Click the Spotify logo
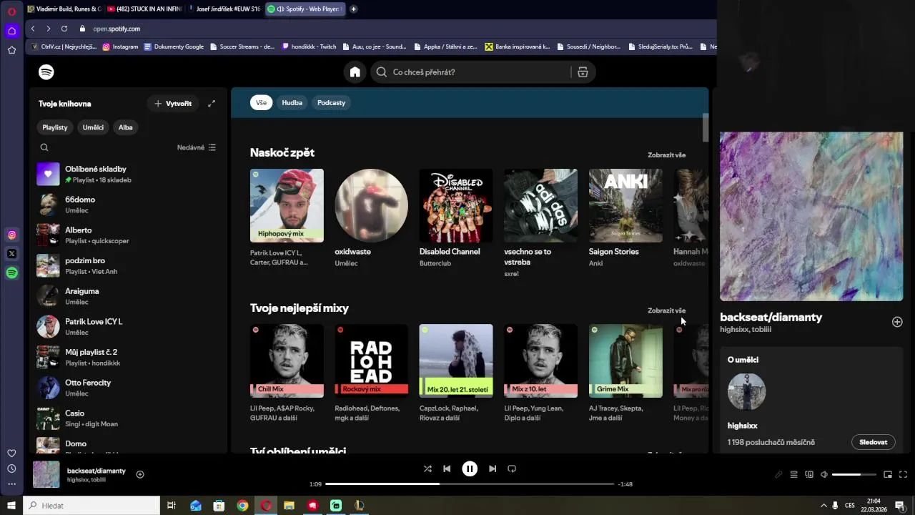The height and width of the screenshot is (515, 915). 46,72
